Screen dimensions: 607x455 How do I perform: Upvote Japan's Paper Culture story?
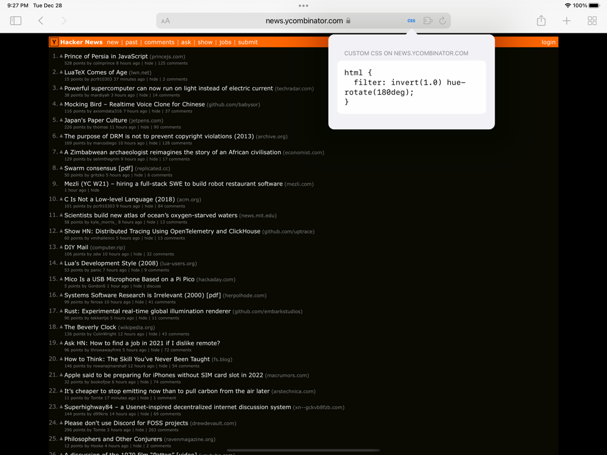pyautogui.click(x=61, y=120)
